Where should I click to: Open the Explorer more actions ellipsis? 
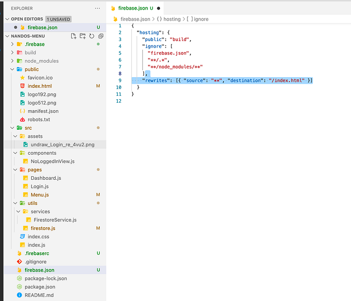coord(97,9)
